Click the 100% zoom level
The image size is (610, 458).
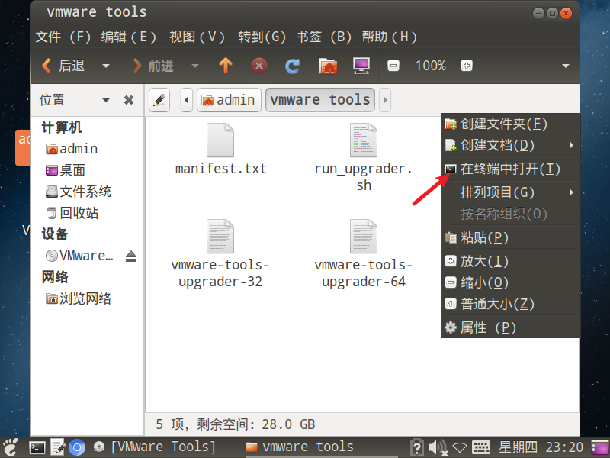[430, 66]
